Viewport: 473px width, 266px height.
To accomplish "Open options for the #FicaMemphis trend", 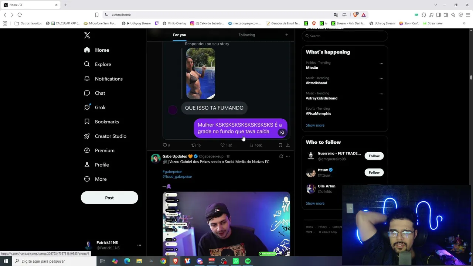I will [x=381, y=109].
